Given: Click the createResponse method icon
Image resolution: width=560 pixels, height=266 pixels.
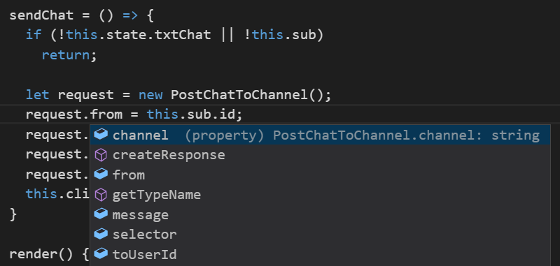Looking at the screenshot, I should coord(101,155).
